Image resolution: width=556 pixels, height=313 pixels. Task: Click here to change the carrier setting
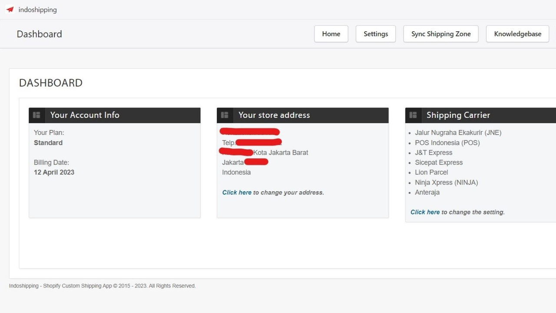(425, 212)
